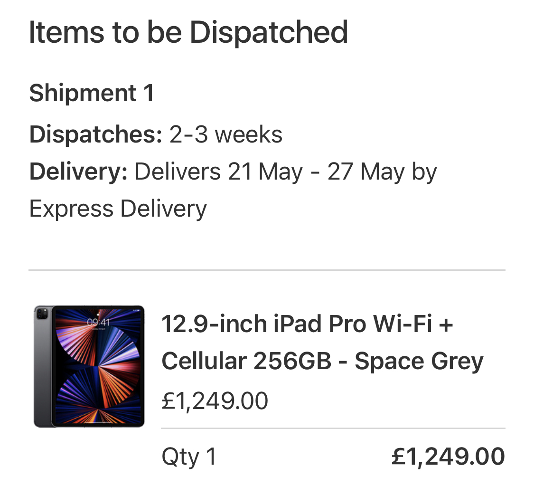The image size is (534, 496).
Task: Click the Shipment 1 label
Action: point(92,93)
